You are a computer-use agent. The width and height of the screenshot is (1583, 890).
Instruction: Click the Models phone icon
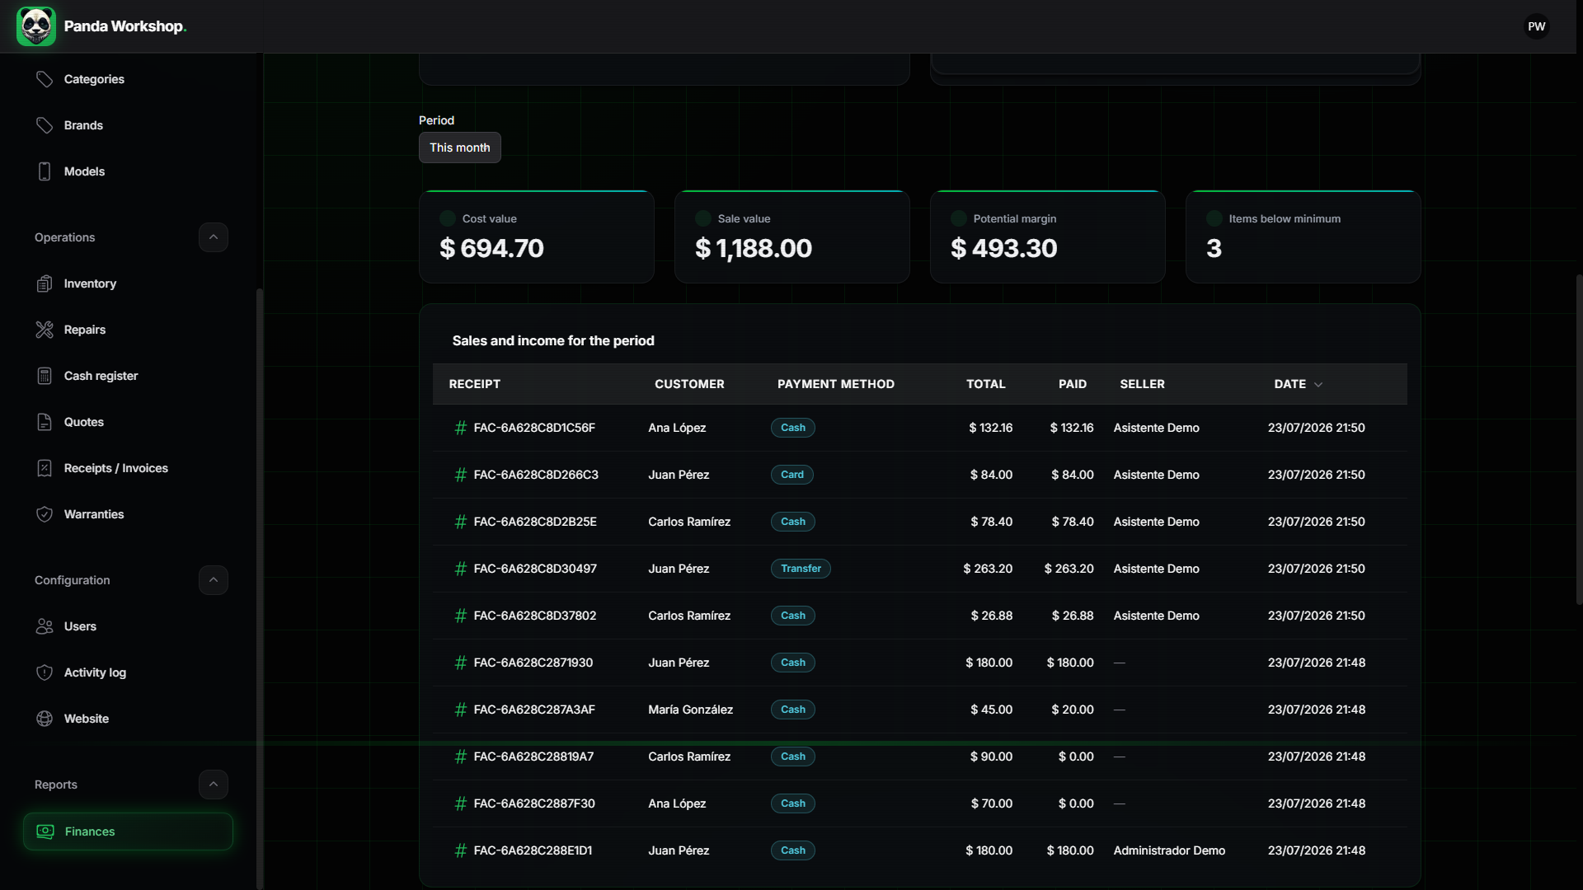45,171
